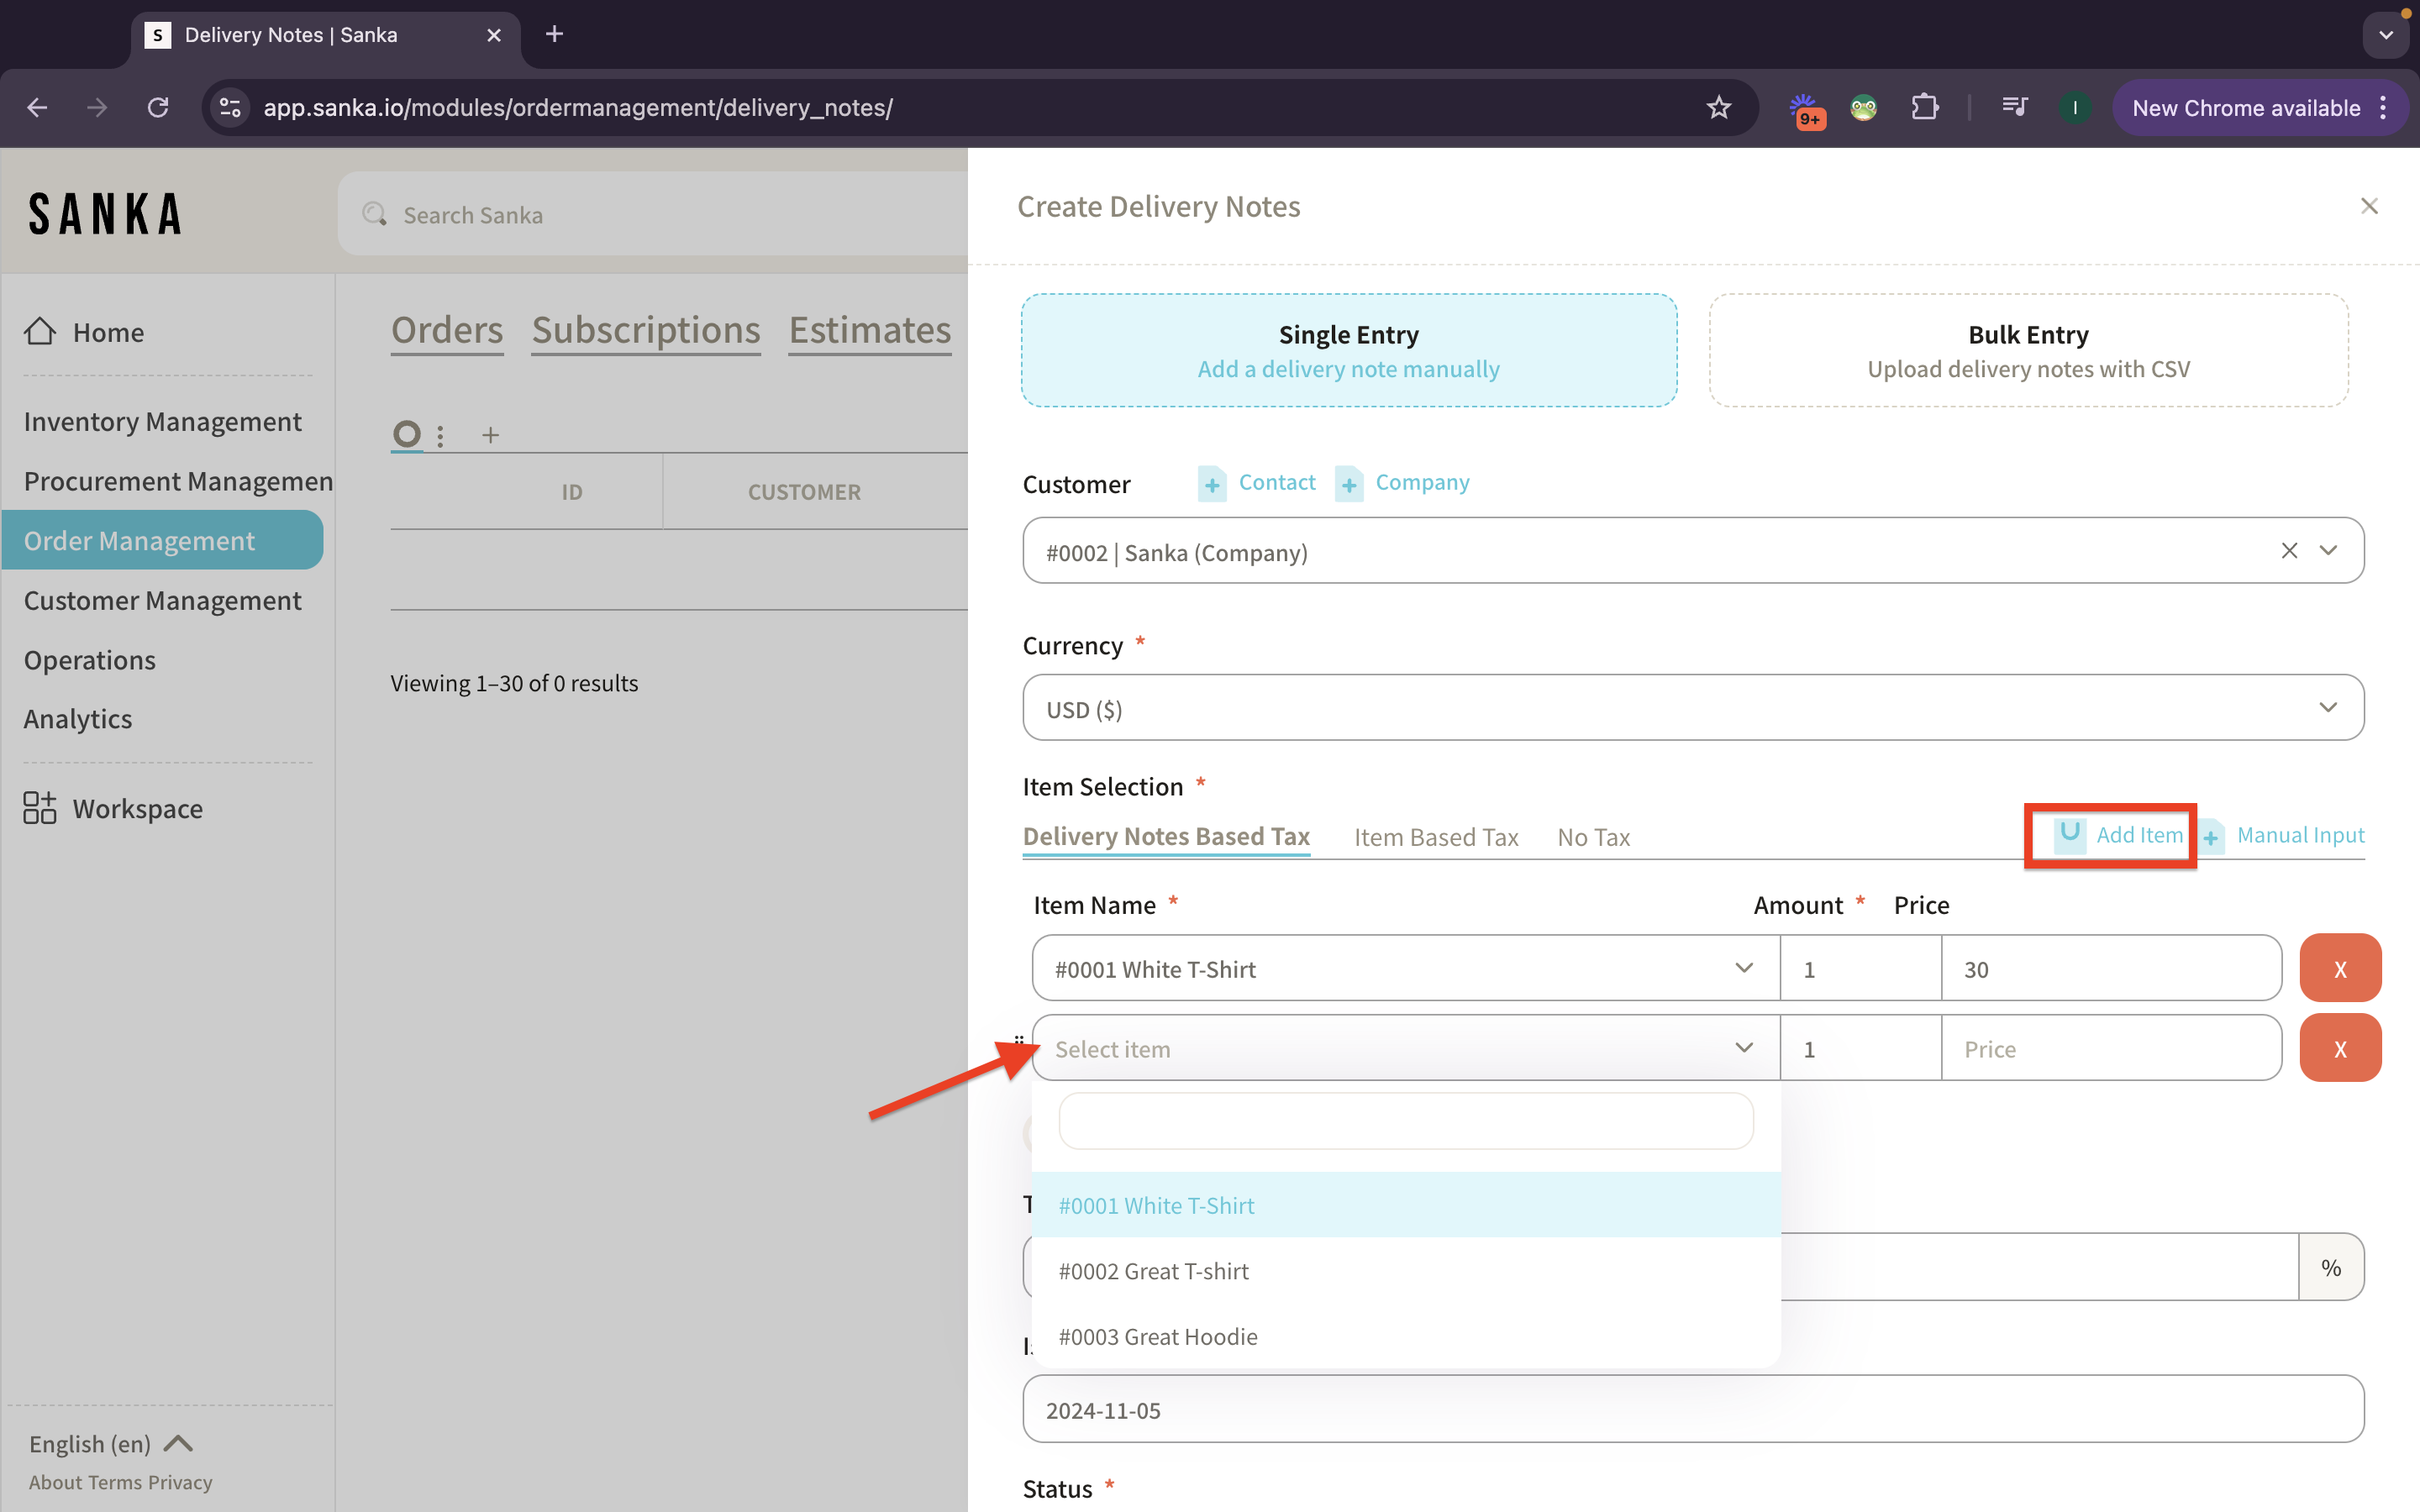The height and width of the screenshot is (1512, 2420).
Task: Click the Company plus icon
Action: click(x=1349, y=484)
